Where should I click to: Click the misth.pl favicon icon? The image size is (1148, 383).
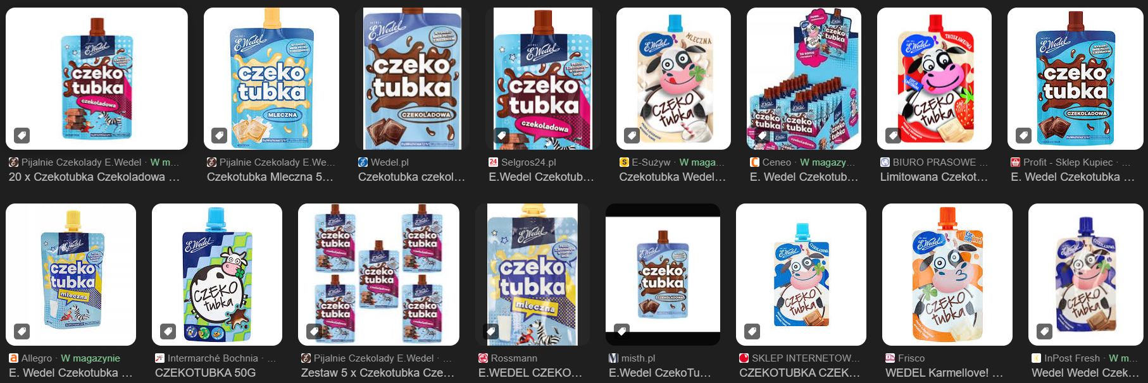[613, 358]
